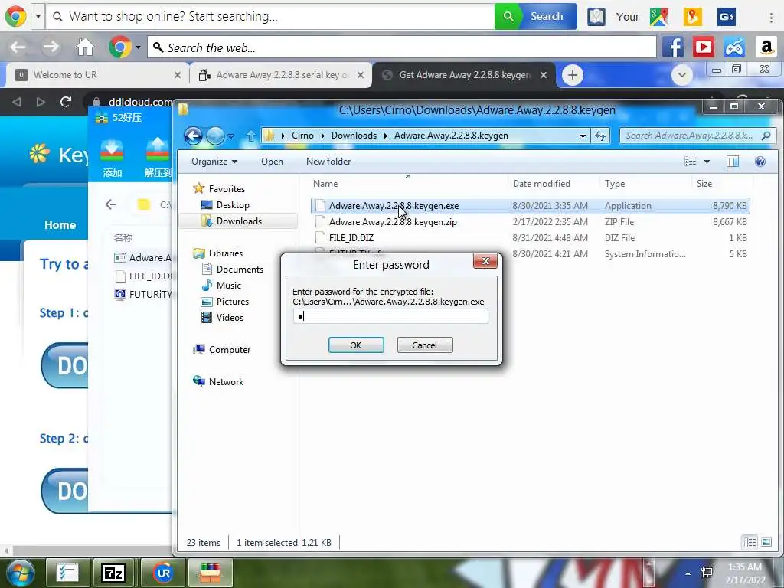Select Downloads in navigation pane
Viewport: 784px width, 588px height.
pos(239,221)
